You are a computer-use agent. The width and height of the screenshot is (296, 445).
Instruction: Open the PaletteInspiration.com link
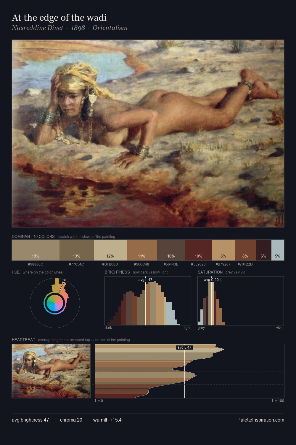(261, 420)
